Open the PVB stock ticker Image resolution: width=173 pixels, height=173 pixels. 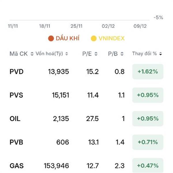(x=16, y=142)
